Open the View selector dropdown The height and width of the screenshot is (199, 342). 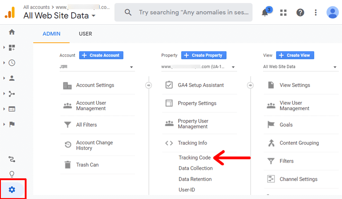point(301,67)
